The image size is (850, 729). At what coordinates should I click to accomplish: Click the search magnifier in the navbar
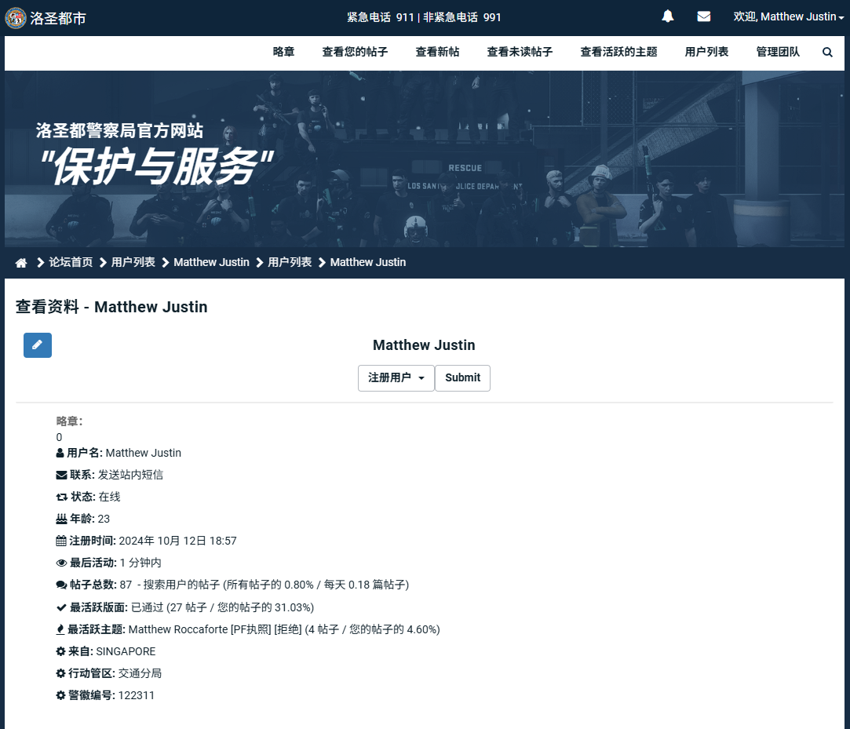(827, 52)
